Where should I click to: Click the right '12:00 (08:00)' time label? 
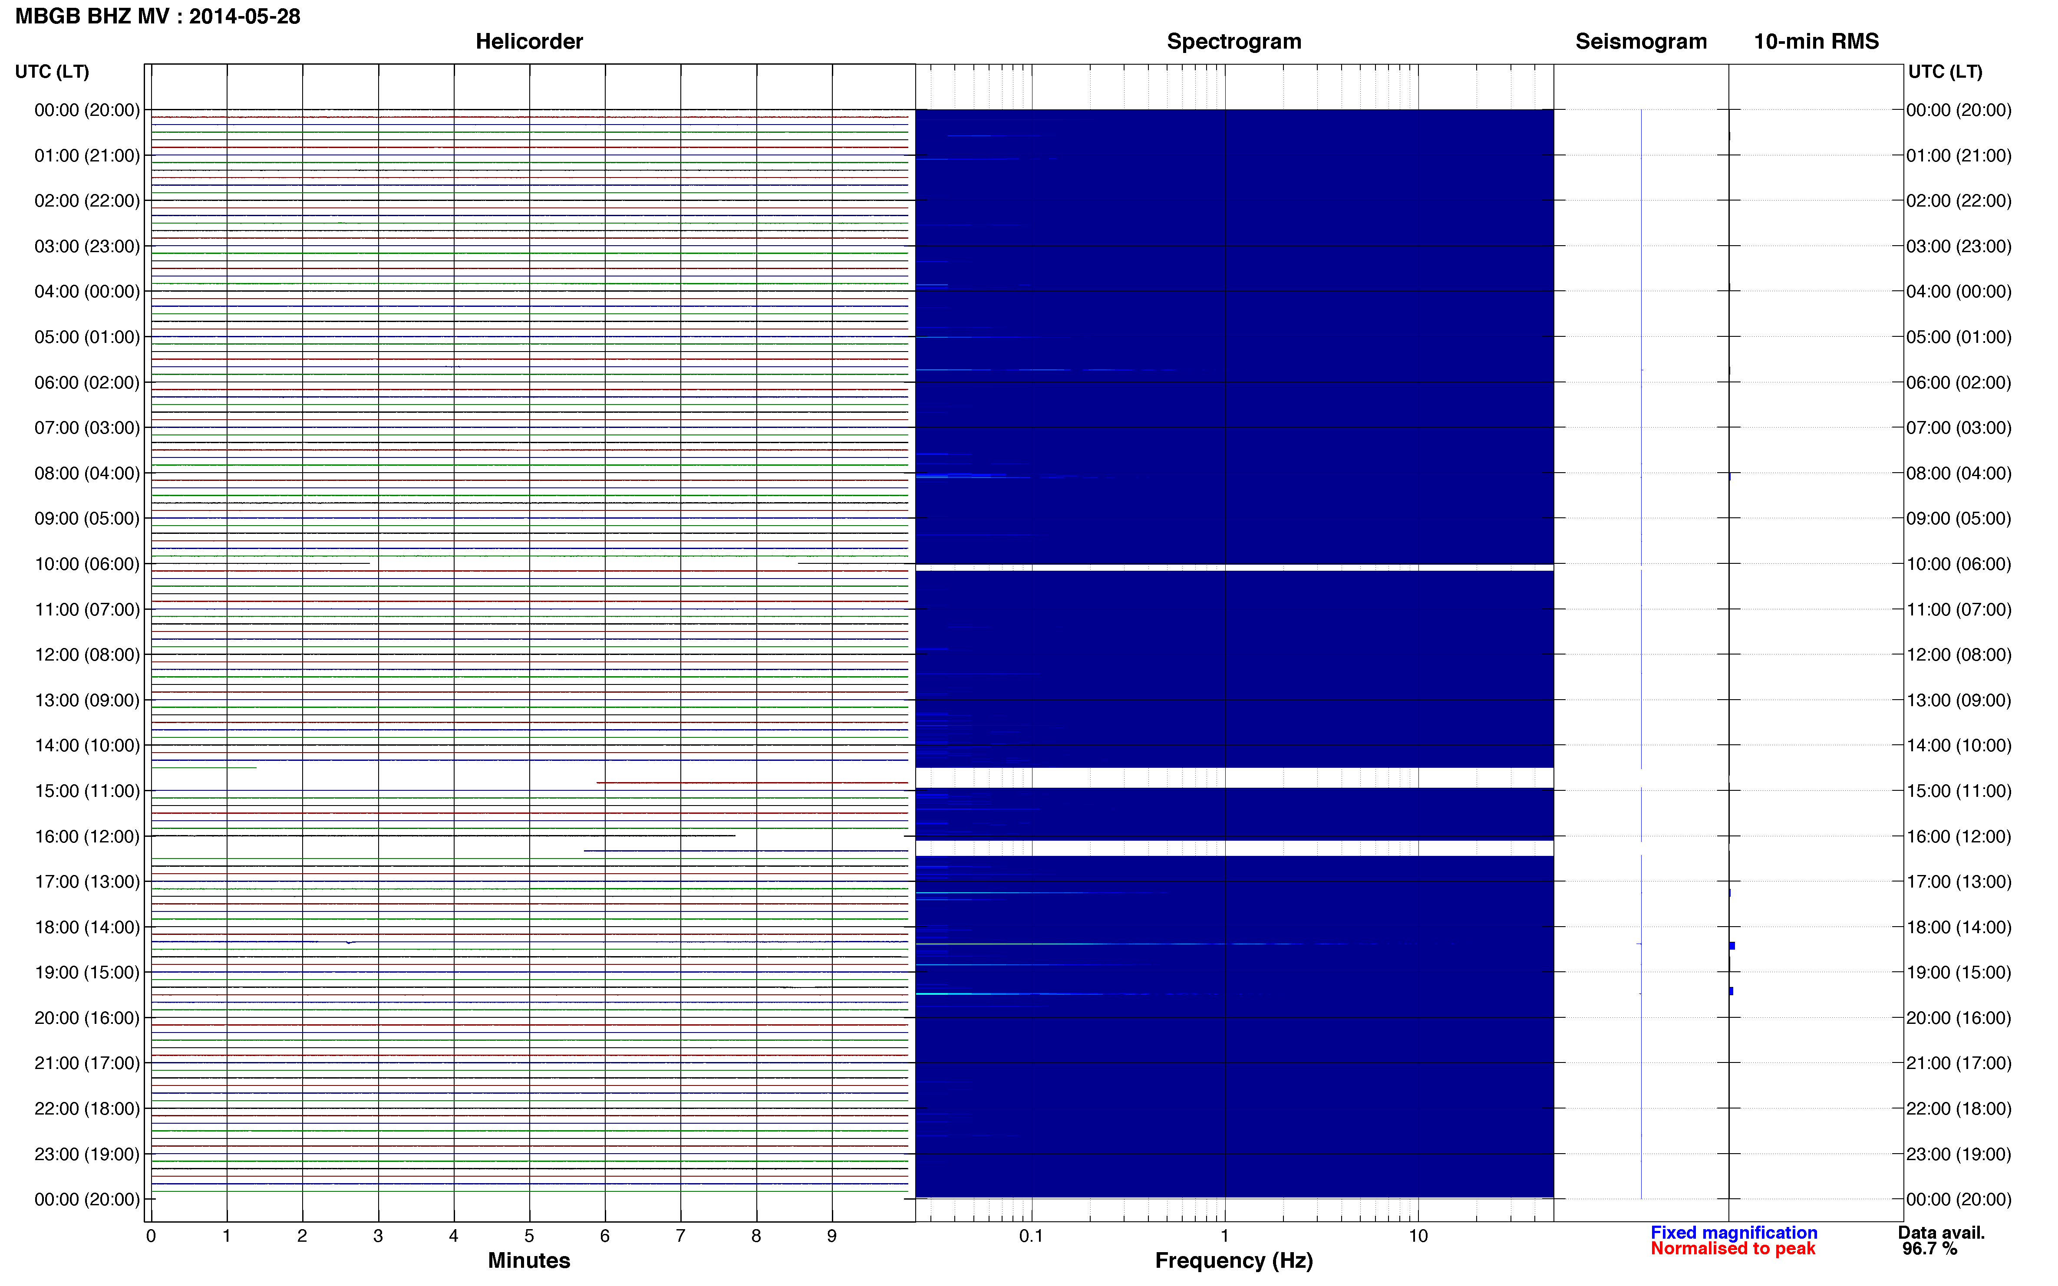click(x=1959, y=655)
